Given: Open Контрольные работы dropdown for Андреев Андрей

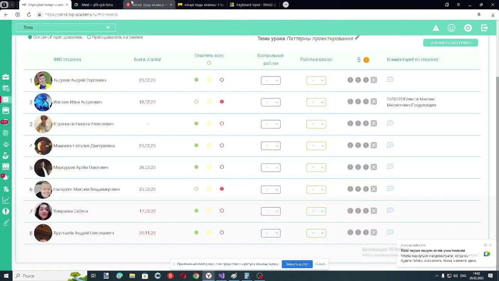Looking at the screenshot, I should 271,80.
